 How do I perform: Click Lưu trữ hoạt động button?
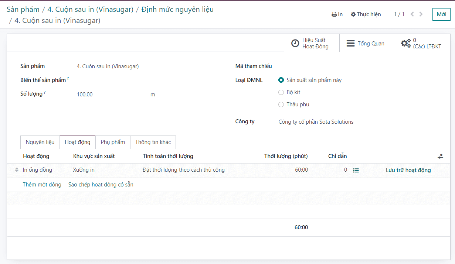click(x=408, y=170)
